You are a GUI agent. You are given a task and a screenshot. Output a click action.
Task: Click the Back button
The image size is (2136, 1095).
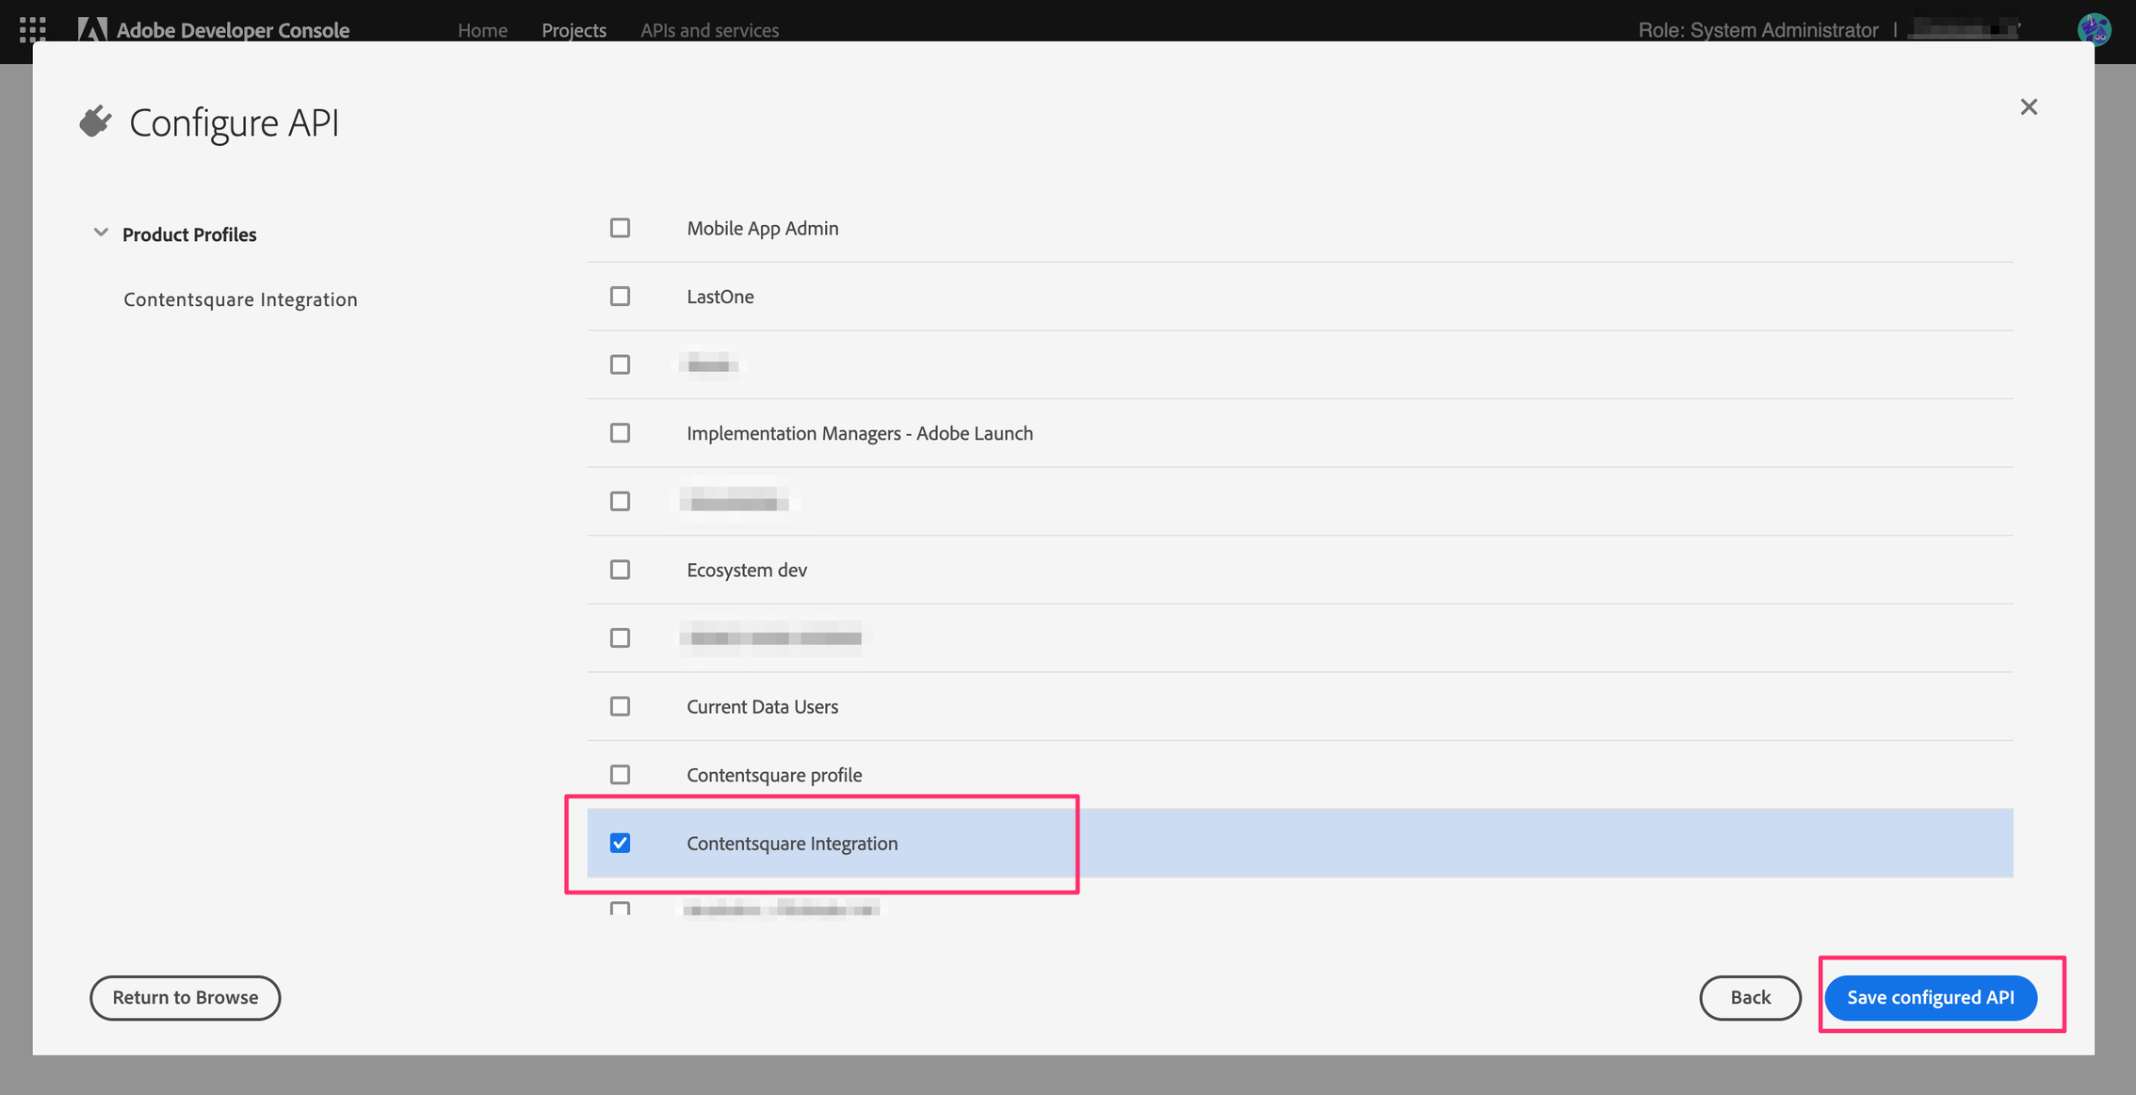[x=1750, y=997]
